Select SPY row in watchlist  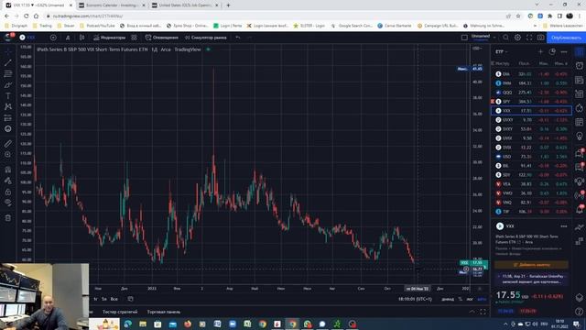[x=531, y=102]
